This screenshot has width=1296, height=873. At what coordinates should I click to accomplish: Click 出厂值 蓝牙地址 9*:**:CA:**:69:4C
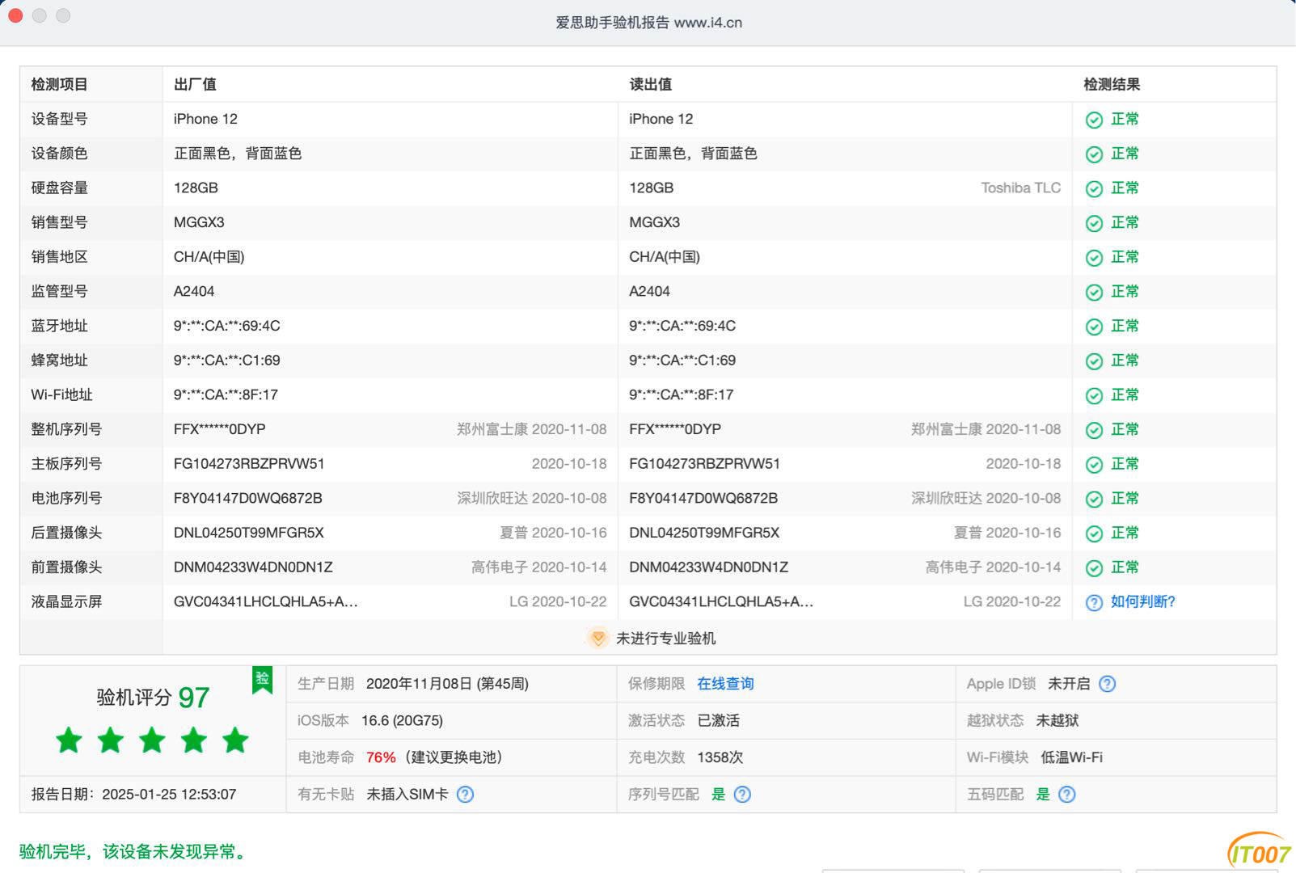click(227, 326)
